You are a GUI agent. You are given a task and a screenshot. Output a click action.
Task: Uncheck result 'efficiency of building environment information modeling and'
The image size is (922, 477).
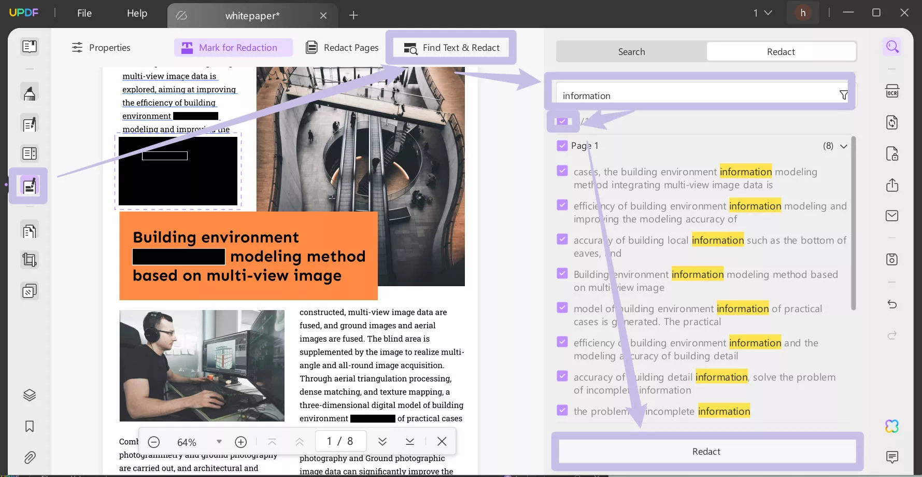(x=562, y=205)
